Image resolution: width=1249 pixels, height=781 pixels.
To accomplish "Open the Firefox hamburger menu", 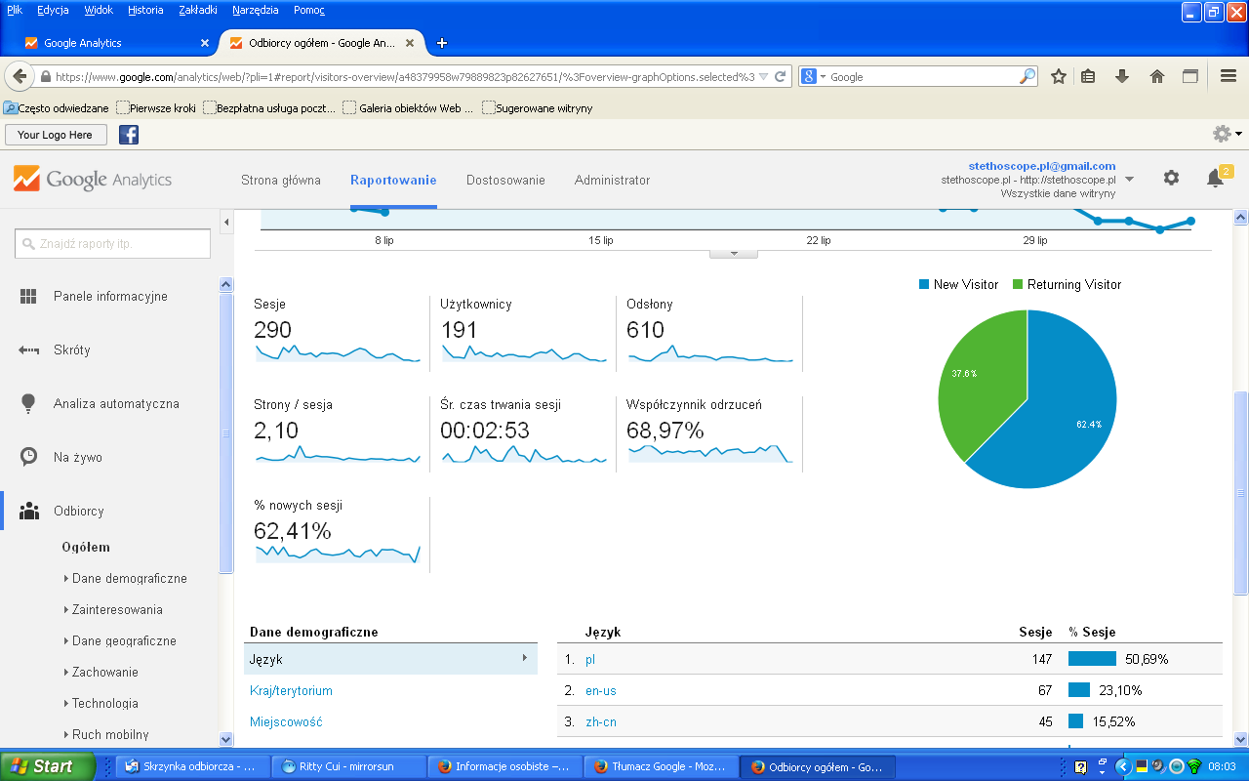I will pyautogui.click(x=1229, y=76).
